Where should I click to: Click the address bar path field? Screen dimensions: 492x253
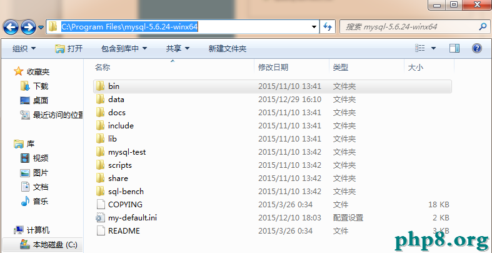coord(183,27)
